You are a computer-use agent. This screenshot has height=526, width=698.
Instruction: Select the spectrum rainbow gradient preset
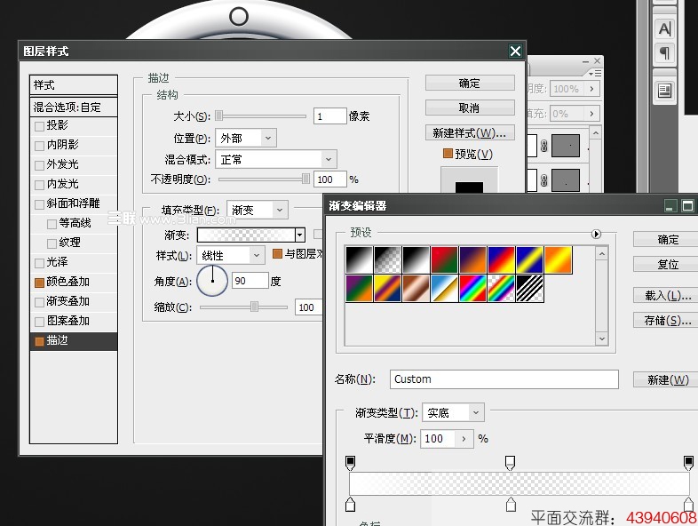tap(472, 288)
